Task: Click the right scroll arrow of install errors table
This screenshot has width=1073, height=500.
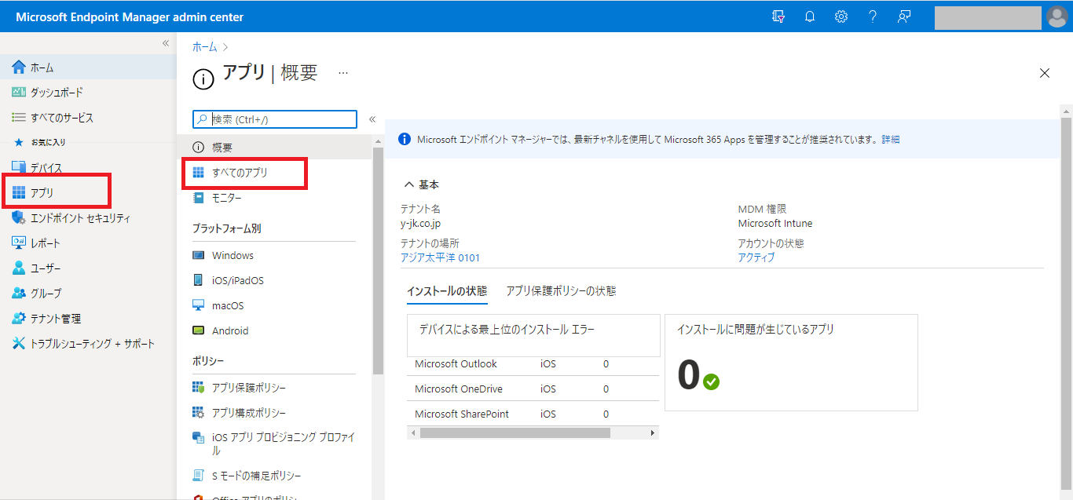Action: point(652,432)
